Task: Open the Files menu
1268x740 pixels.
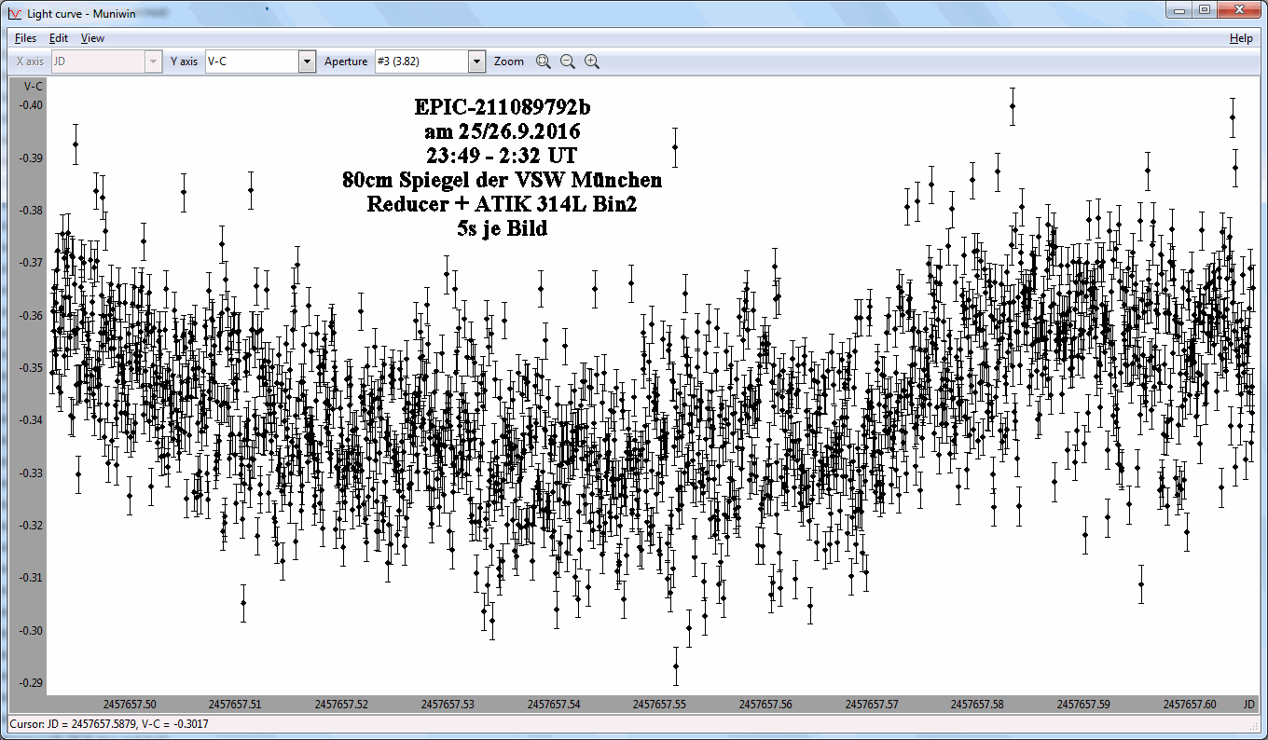Action: point(25,38)
